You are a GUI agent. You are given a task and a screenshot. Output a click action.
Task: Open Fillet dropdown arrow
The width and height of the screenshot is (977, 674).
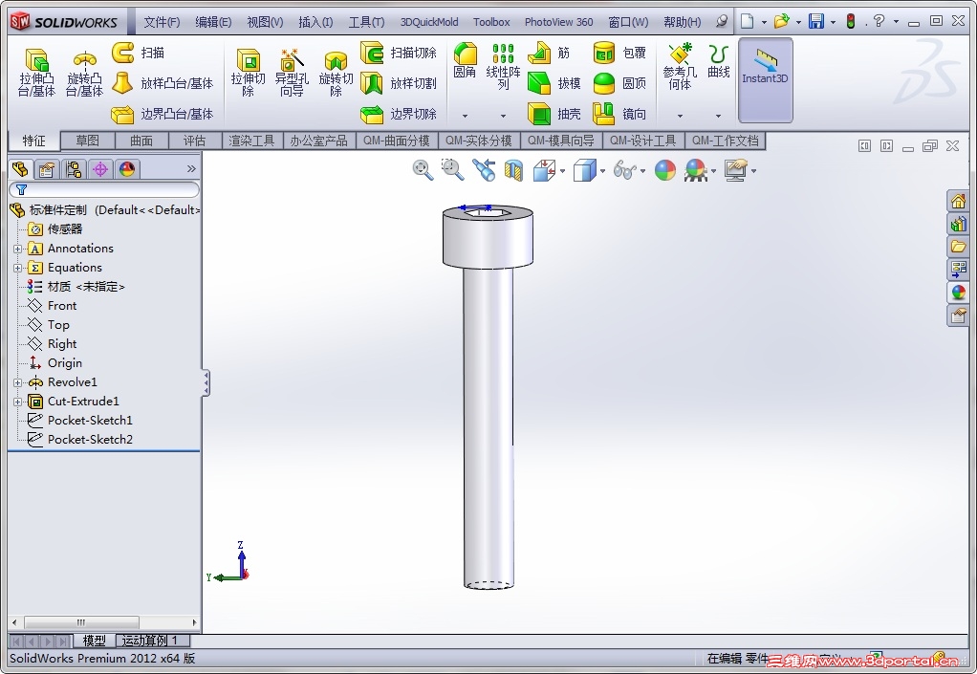pos(465,116)
